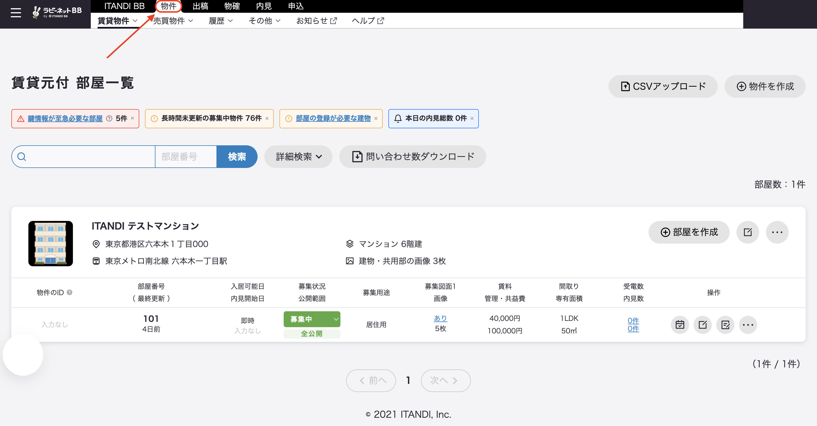Click the 部屋を作成 button
The height and width of the screenshot is (426, 817).
click(689, 232)
